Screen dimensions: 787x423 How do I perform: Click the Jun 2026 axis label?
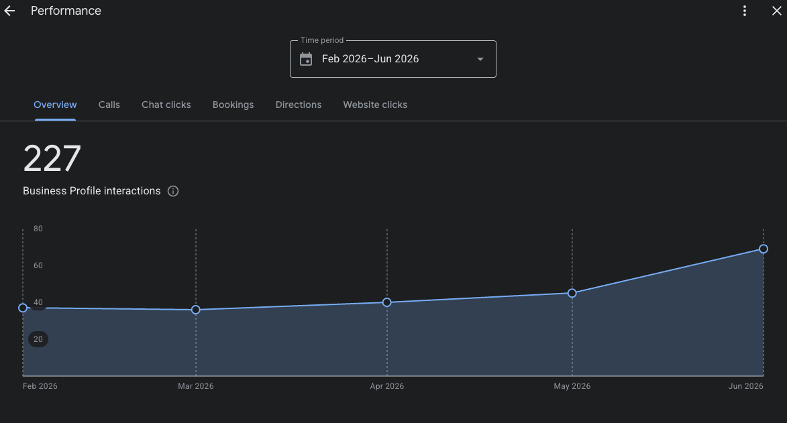click(746, 386)
